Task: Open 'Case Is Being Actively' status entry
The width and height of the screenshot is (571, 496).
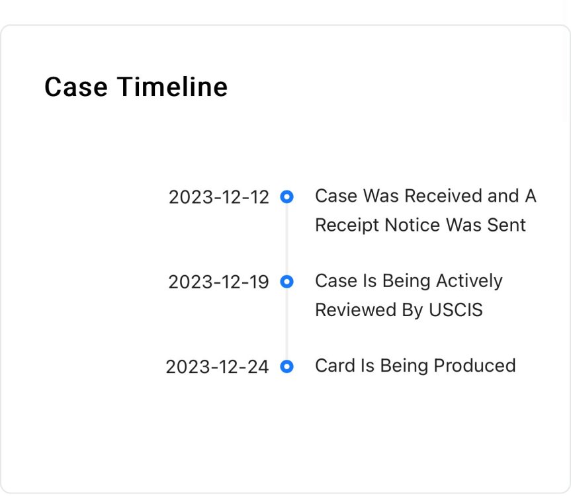Action: click(x=409, y=281)
